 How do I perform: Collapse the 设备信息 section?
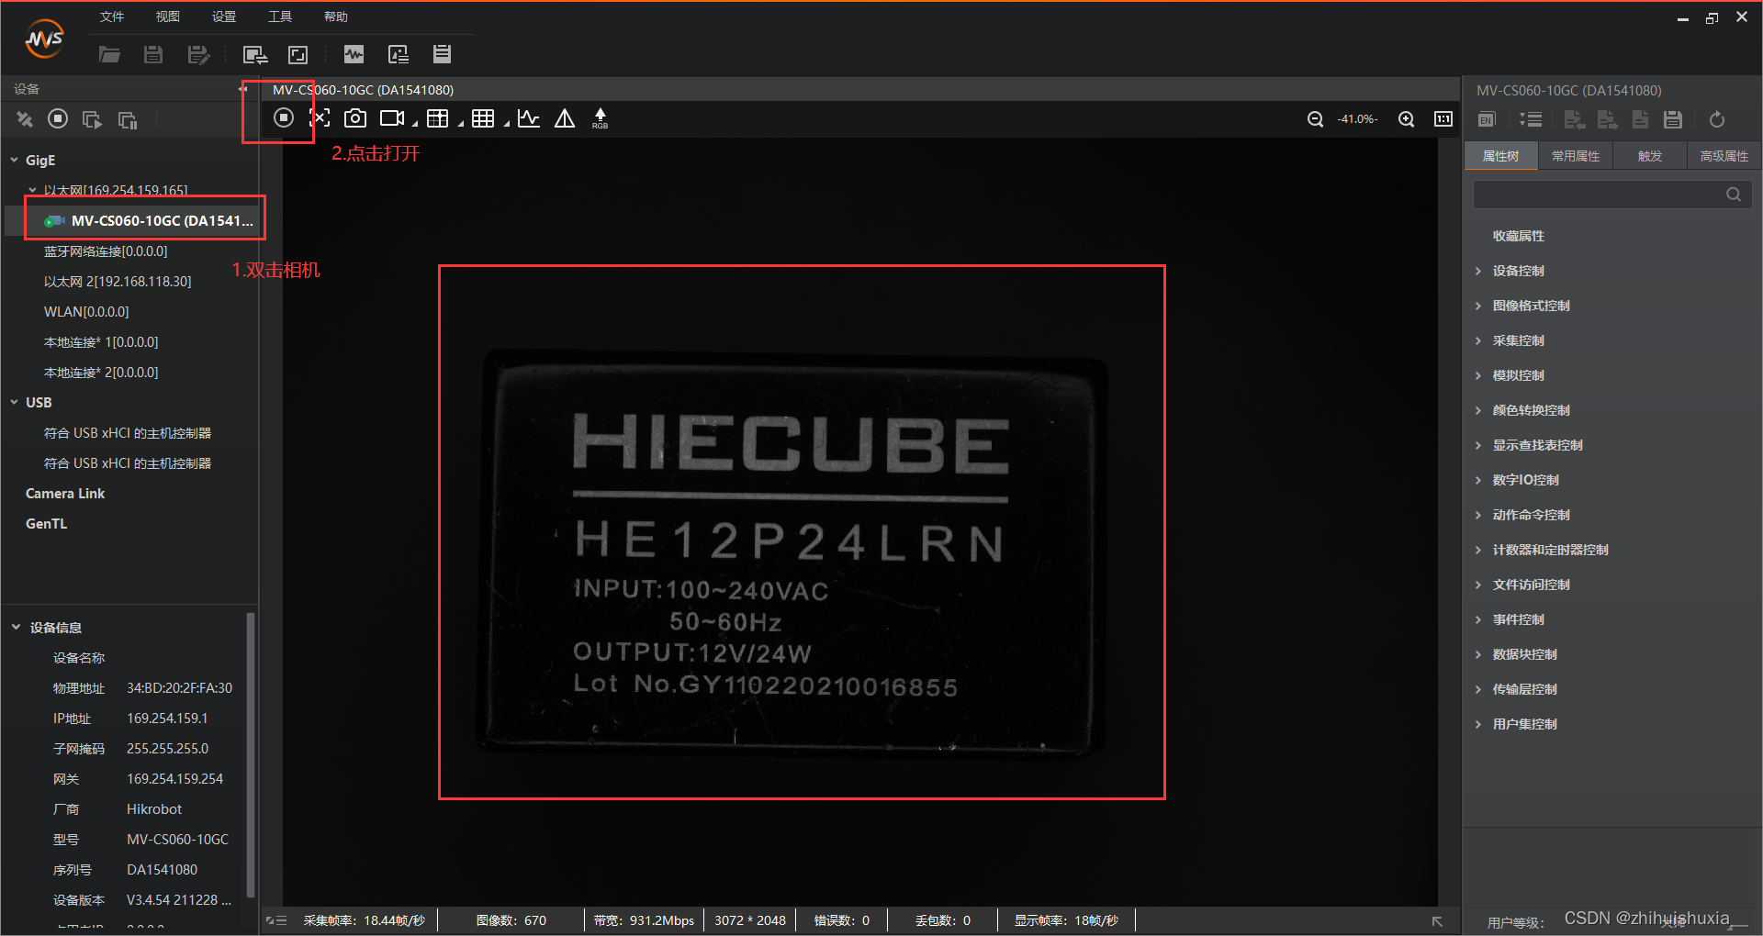click(x=16, y=627)
